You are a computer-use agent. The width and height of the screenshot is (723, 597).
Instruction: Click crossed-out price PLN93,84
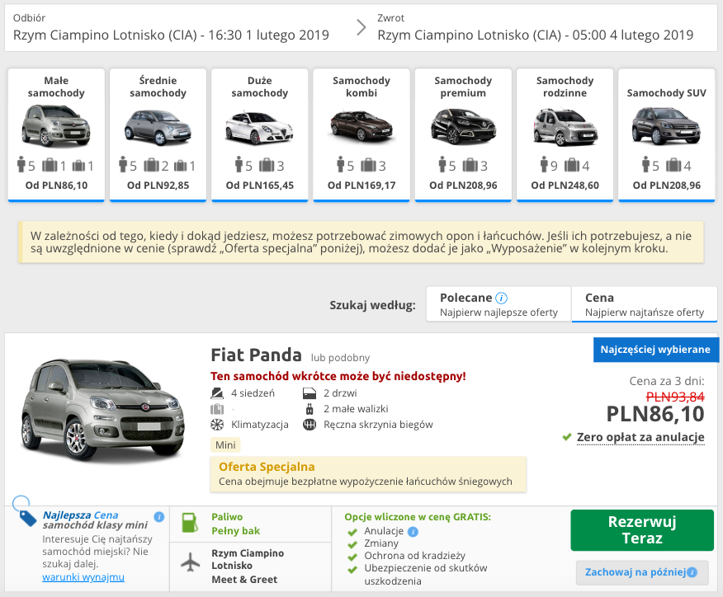tap(675, 397)
